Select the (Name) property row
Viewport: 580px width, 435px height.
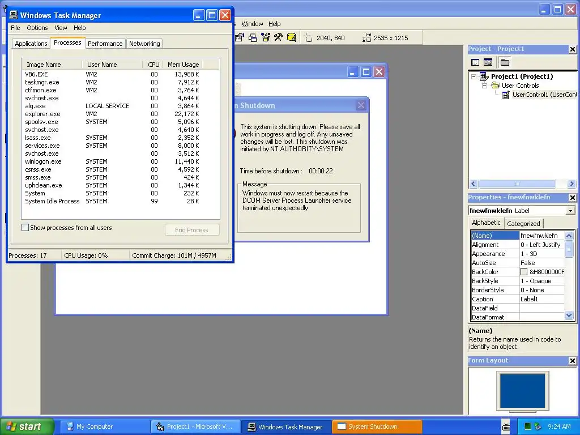(518, 236)
